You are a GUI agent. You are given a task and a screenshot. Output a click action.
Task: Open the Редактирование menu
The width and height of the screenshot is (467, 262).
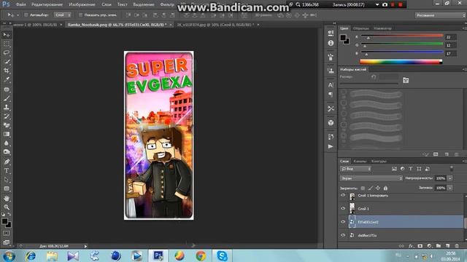coord(47,4)
